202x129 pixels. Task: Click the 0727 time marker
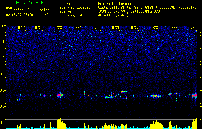coord(135,27)
